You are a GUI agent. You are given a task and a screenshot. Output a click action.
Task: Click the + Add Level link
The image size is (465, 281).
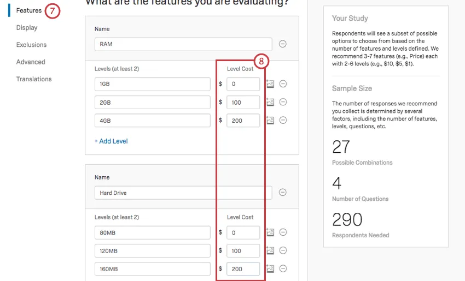(111, 141)
